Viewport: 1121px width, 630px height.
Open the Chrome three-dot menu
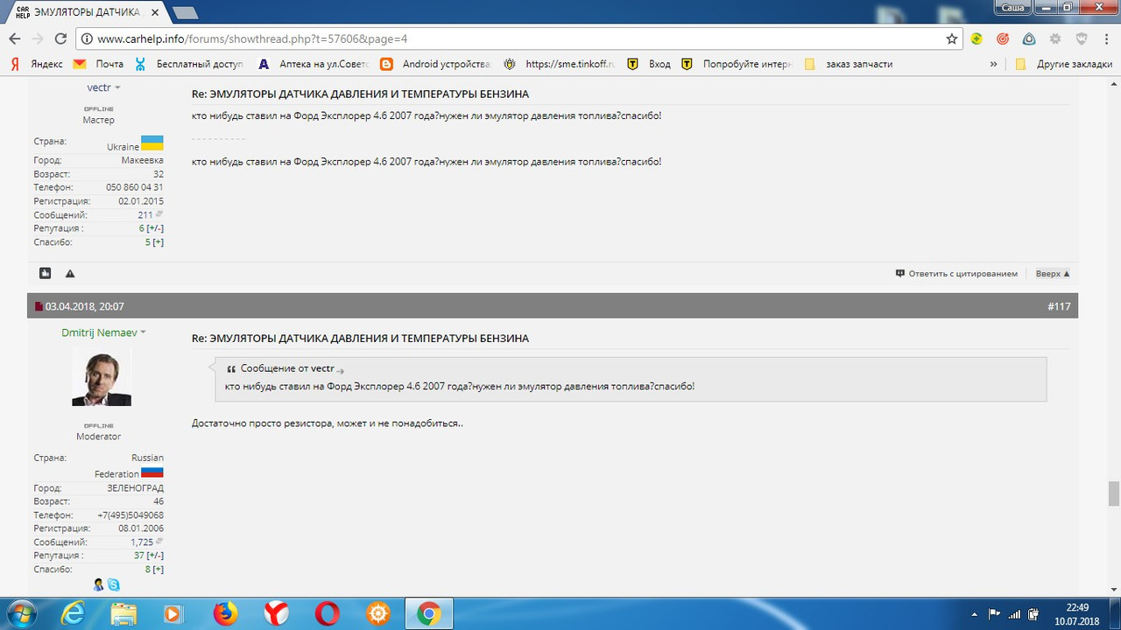1105,38
